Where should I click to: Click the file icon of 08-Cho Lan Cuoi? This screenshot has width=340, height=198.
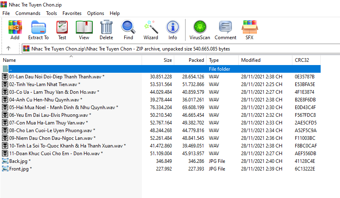tap(5, 130)
